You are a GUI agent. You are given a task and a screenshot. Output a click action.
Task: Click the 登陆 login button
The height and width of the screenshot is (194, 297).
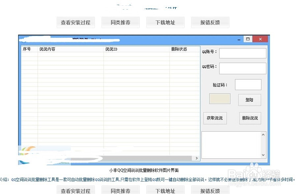coord(250,100)
